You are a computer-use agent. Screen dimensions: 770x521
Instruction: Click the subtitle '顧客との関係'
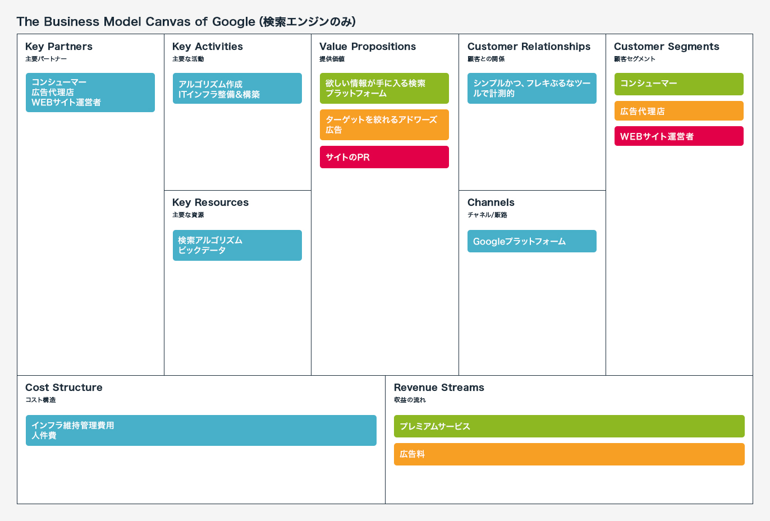[x=486, y=59]
